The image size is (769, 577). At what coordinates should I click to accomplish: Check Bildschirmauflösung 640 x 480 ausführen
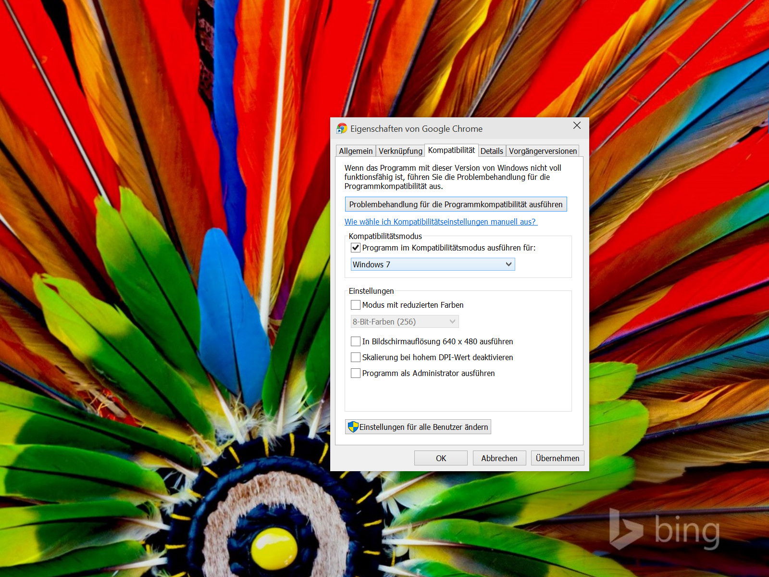356,341
